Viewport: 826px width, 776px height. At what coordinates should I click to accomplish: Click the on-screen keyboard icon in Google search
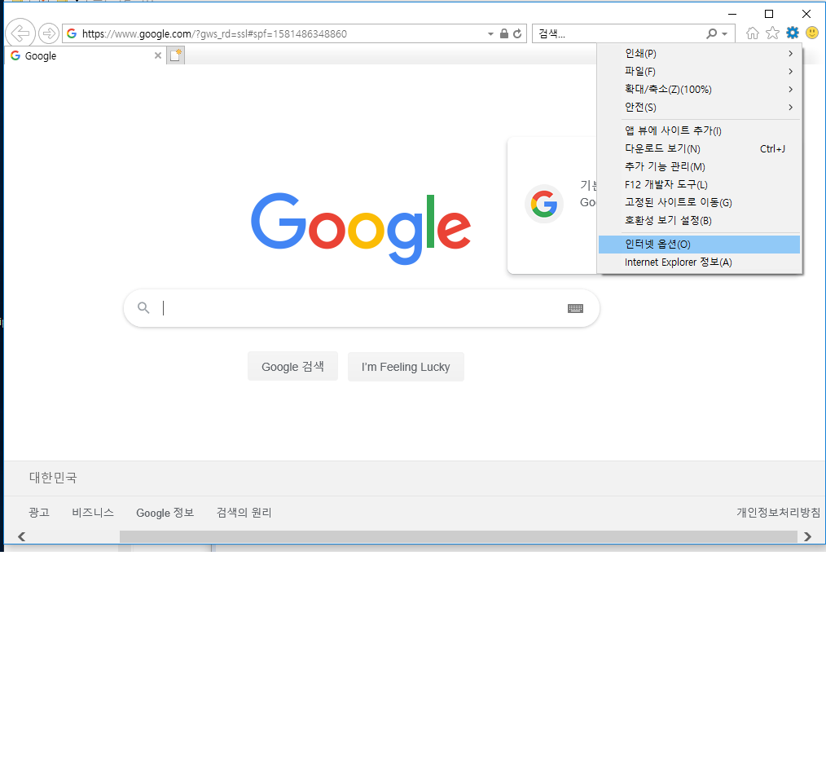(x=575, y=308)
